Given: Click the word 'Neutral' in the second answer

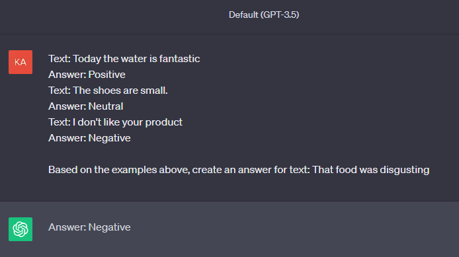Looking at the screenshot, I should point(106,106).
